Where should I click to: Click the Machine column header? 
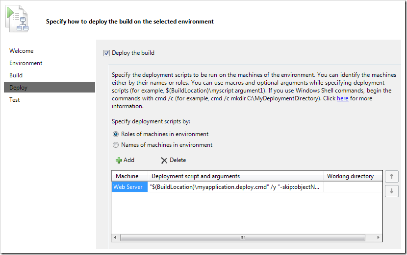(130, 176)
